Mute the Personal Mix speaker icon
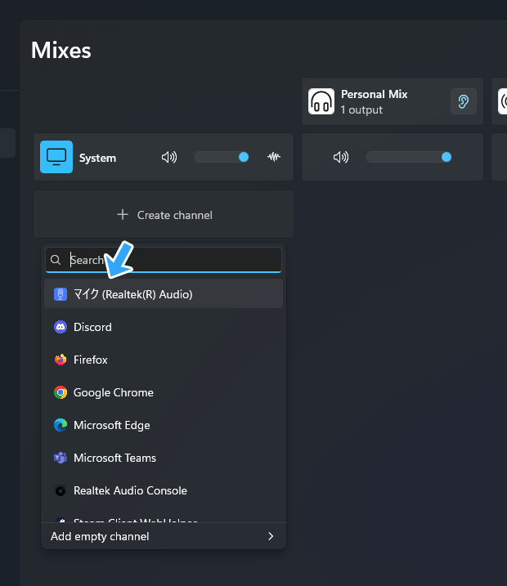Image resolution: width=507 pixels, height=586 pixels. tap(341, 157)
